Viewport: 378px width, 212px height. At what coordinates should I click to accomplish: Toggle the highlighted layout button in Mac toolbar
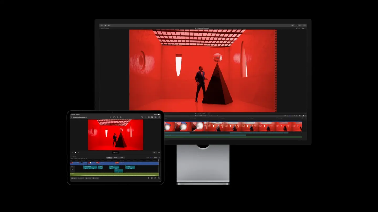click(296, 25)
